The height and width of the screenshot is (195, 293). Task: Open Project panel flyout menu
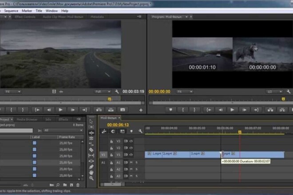click(x=79, y=119)
